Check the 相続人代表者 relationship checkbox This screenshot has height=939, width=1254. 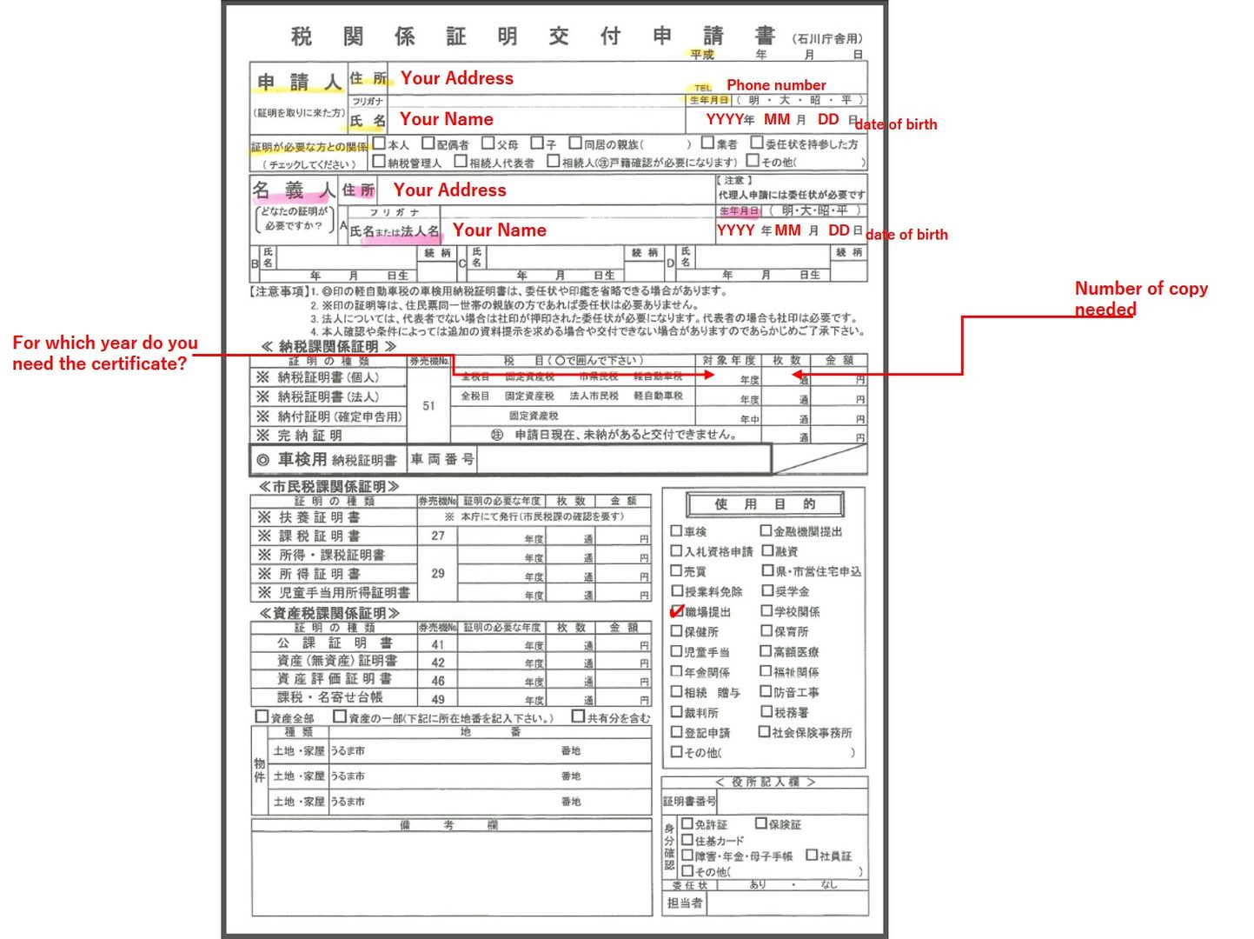[x=460, y=161]
